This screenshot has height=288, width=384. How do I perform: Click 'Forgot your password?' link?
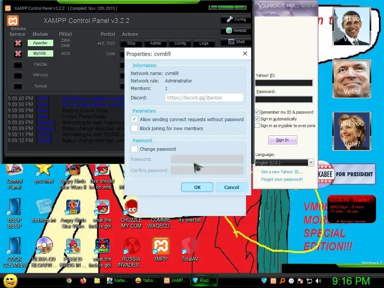282,179
